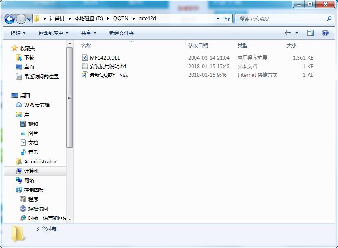Click the 收藏夹 star icon
This screenshot has height=248, width=338.
[15, 48]
